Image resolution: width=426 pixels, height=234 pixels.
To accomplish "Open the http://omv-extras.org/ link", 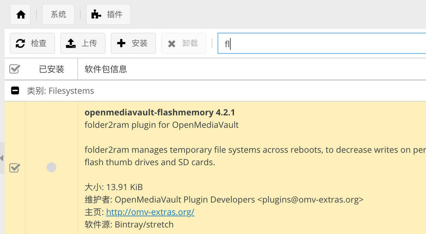I will click(x=150, y=212).
